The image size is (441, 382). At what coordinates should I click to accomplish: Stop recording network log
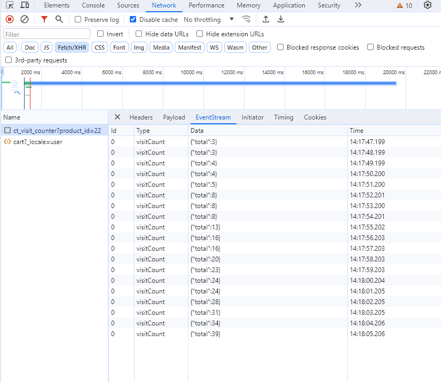(10, 19)
